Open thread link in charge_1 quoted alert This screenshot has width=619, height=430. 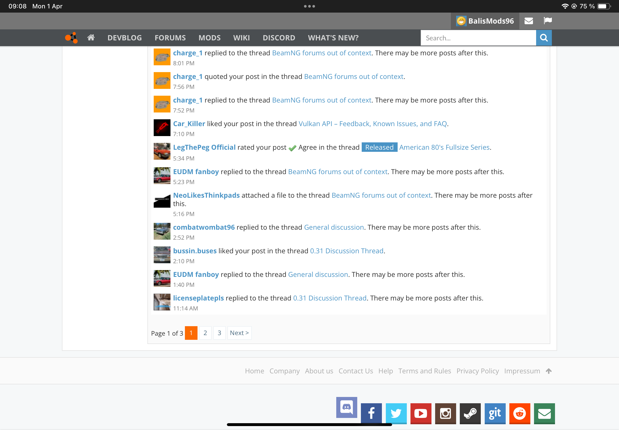tap(354, 77)
